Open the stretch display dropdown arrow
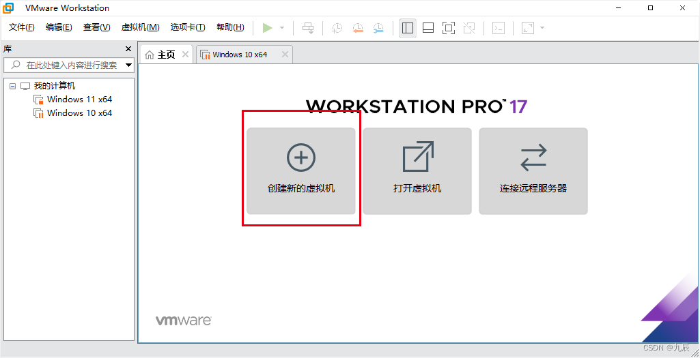The height and width of the screenshot is (358, 700). [x=542, y=28]
